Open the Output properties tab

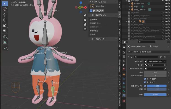click(124, 57)
